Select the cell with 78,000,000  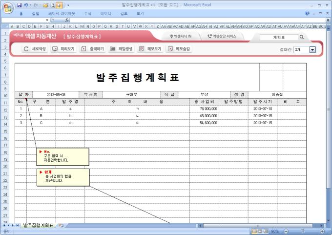click(204, 109)
